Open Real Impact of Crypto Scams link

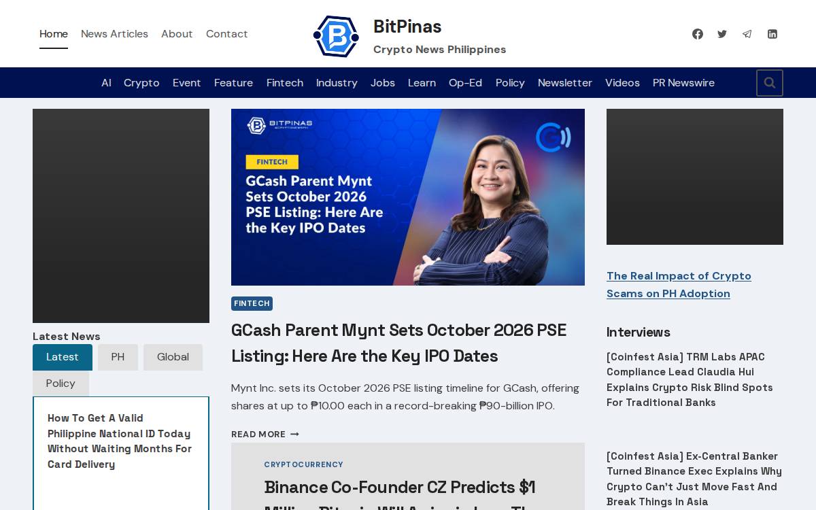pyautogui.click(x=679, y=284)
